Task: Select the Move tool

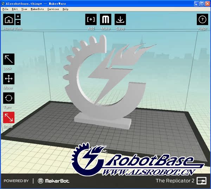Action: click(9, 78)
